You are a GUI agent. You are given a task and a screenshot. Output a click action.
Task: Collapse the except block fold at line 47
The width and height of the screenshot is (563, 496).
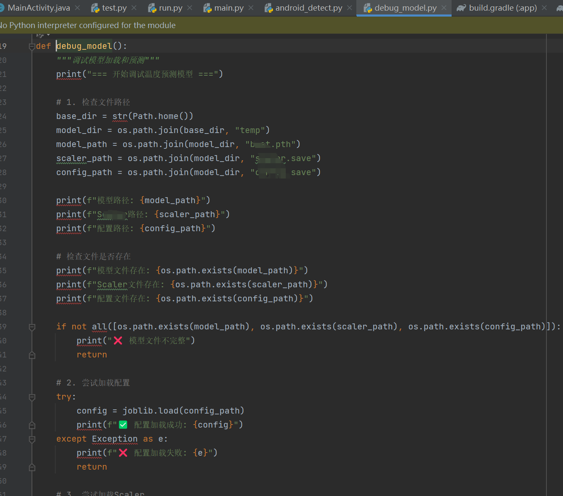tap(31, 439)
